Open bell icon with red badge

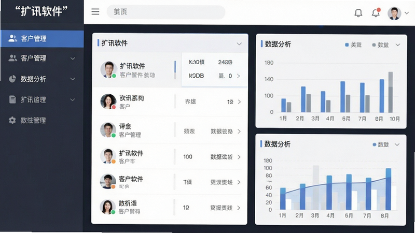[x=376, y=12]
